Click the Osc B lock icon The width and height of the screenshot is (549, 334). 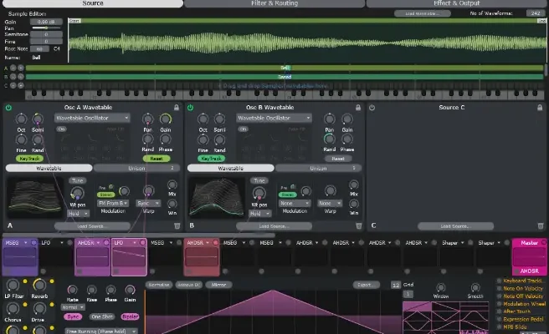click(358, 108)
